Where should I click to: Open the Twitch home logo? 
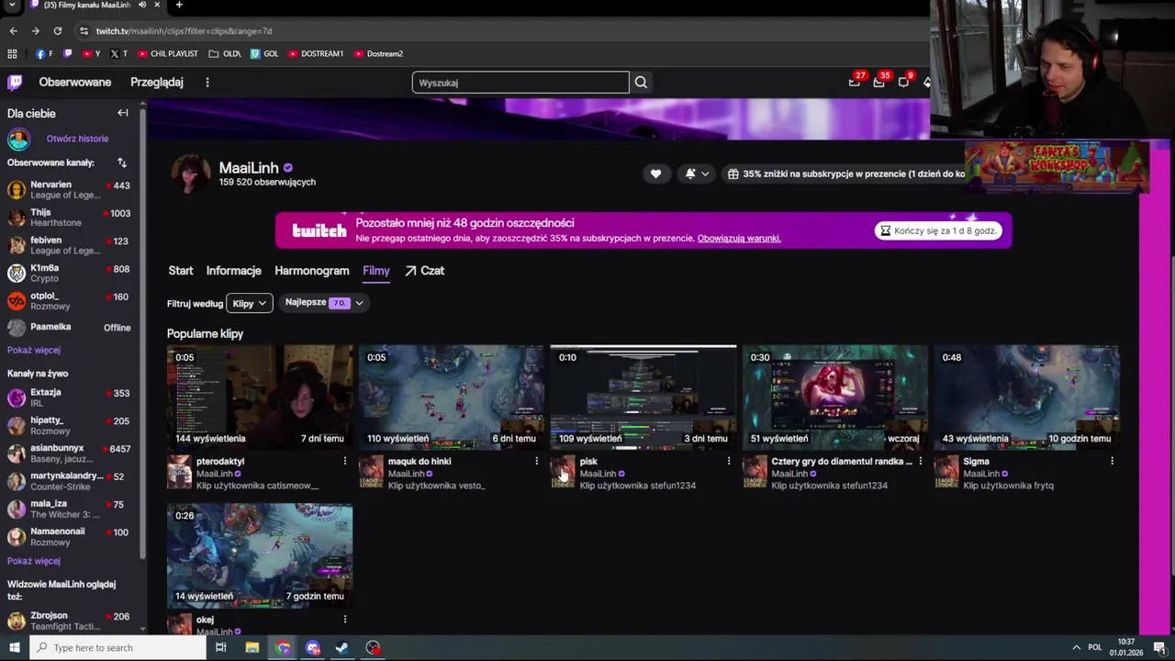click(x=15, y=83)
